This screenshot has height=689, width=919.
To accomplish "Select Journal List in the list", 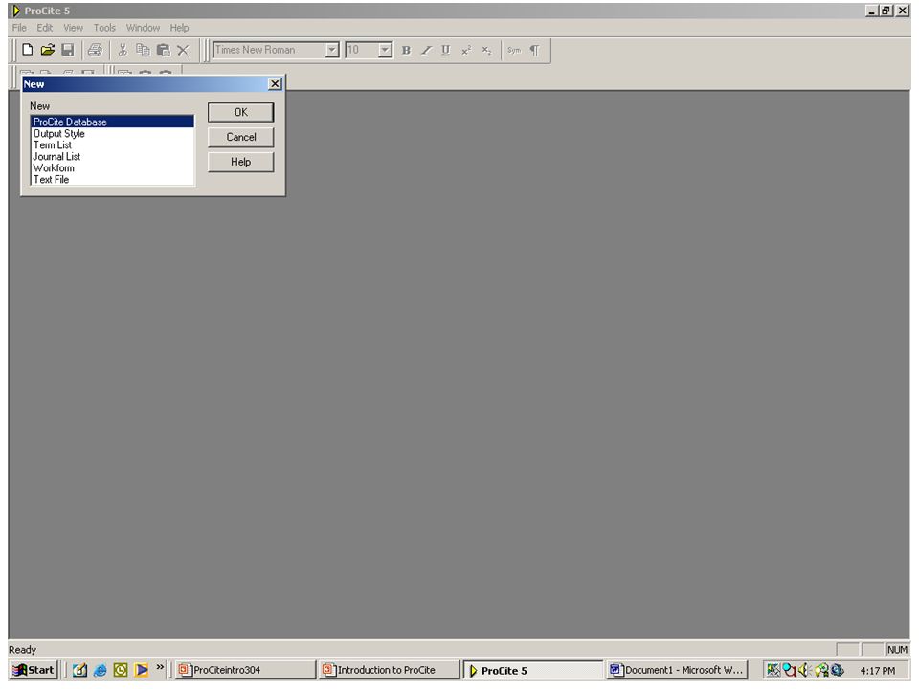I will tap(112, 156).
